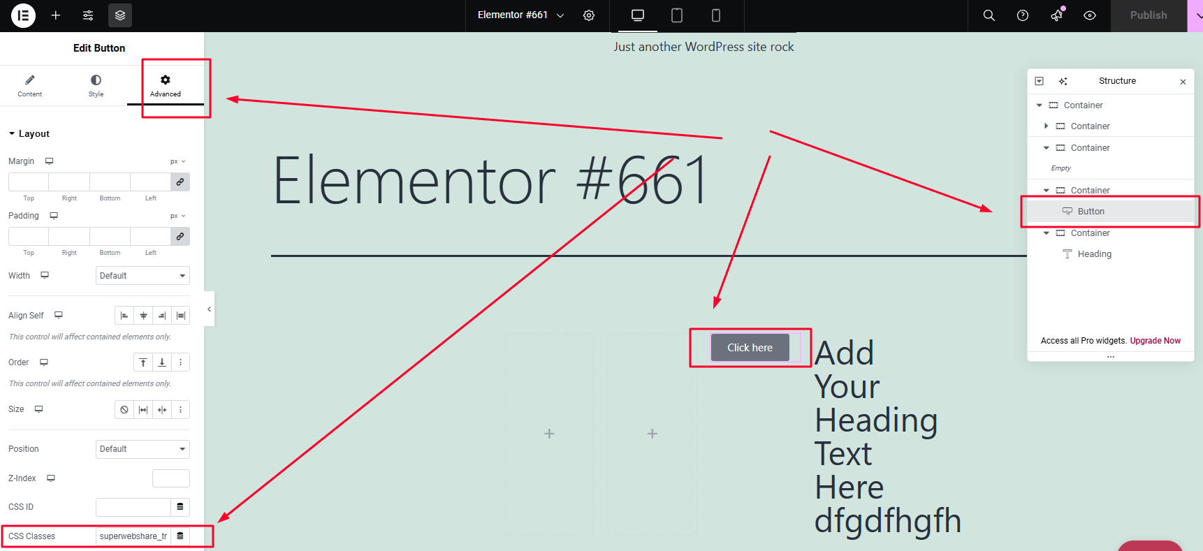Open the Elementor logo menu
1203x551 pixels.
tap(23, 15)
